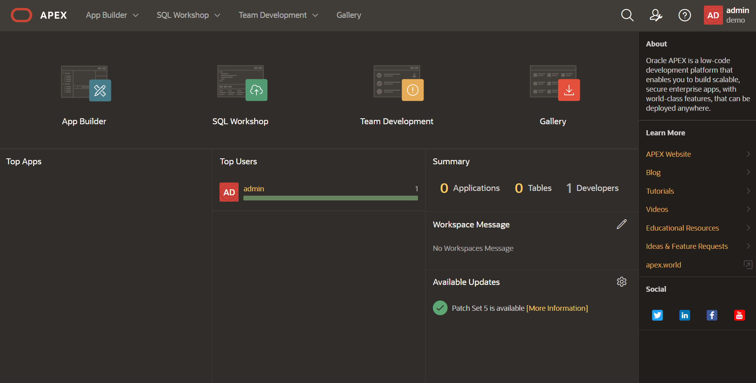Click the Workspace Message heading
The width and height of the screenshot is (756, 383).
point(471,225)
